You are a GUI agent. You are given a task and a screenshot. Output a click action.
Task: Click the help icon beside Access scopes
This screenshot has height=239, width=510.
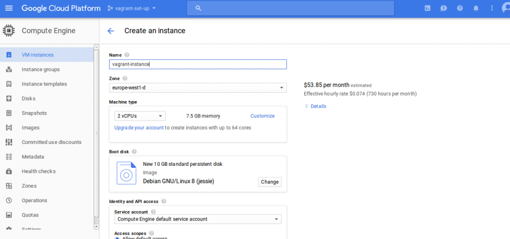(x=151, y=234)
